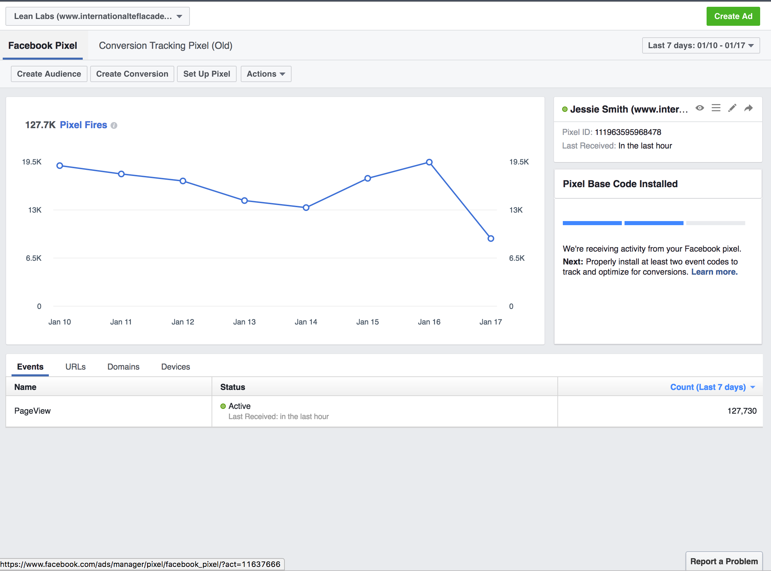
Task: Click the Jan 16 data point on the chart
Action: pos(429,162)
